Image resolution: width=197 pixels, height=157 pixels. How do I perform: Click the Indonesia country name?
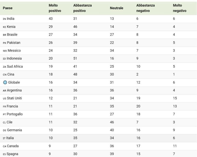(14, 58)
